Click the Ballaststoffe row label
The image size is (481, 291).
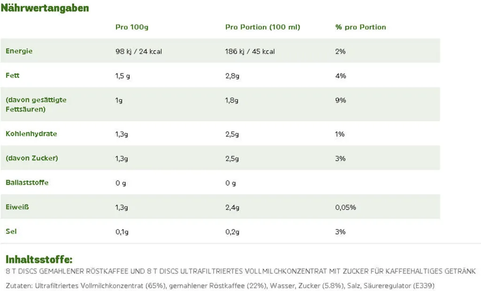[27, 183]
